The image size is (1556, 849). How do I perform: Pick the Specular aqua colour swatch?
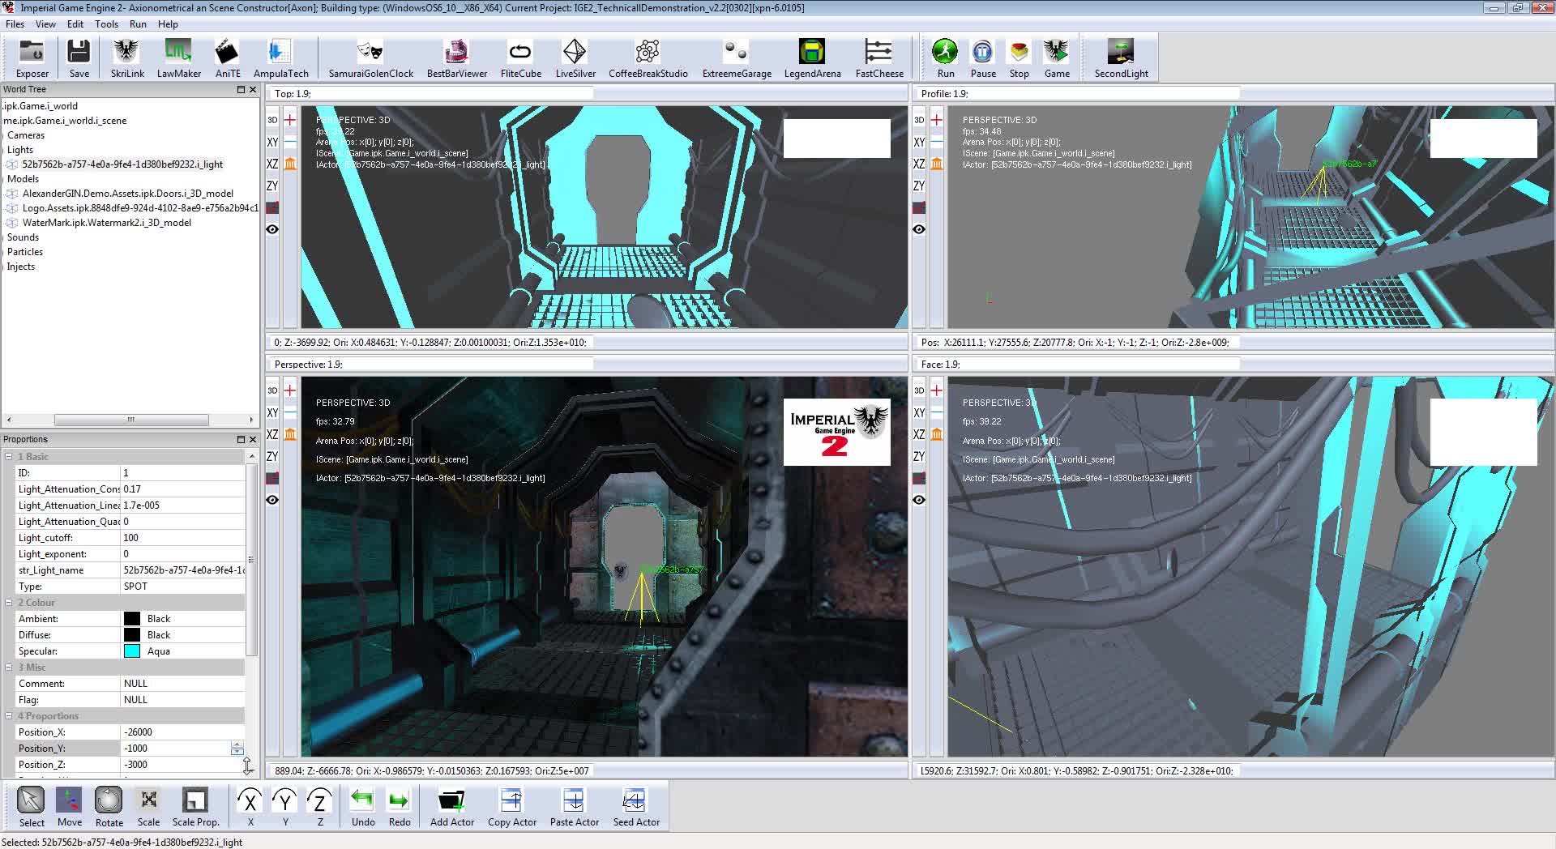tap(132, 651)
